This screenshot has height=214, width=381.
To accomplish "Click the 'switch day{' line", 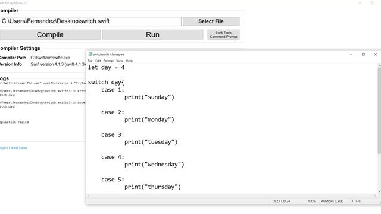I will (x=106, y=83).
